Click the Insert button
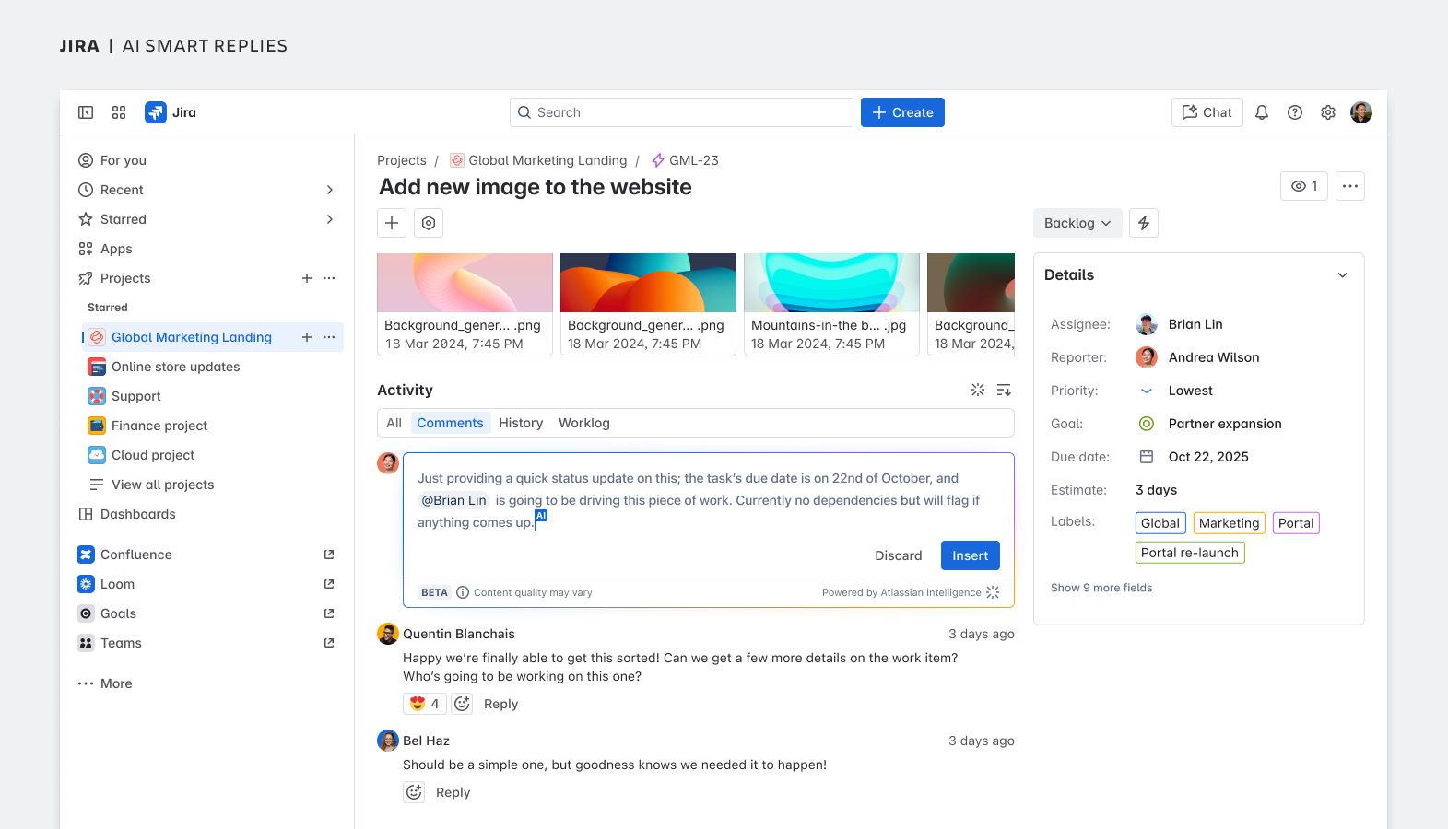Viewport: 1448px width, 829px height. [x=971, y=555]
